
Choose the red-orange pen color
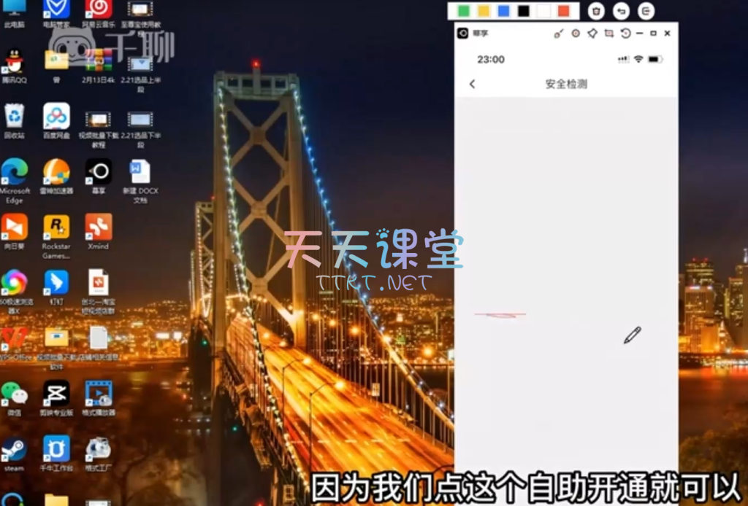pyautogui.click(x=563, y=11)
